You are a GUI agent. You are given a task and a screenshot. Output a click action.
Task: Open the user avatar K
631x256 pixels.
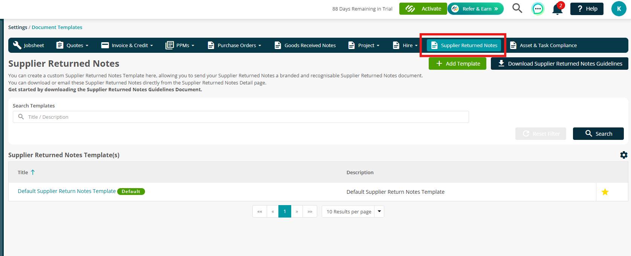[619, 9]
